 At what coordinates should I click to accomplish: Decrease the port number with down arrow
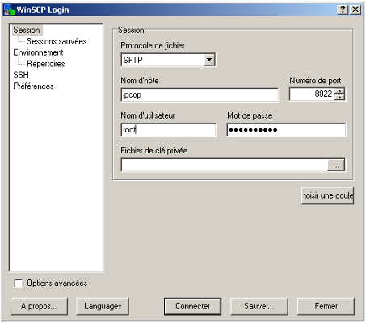click(340, 98)
